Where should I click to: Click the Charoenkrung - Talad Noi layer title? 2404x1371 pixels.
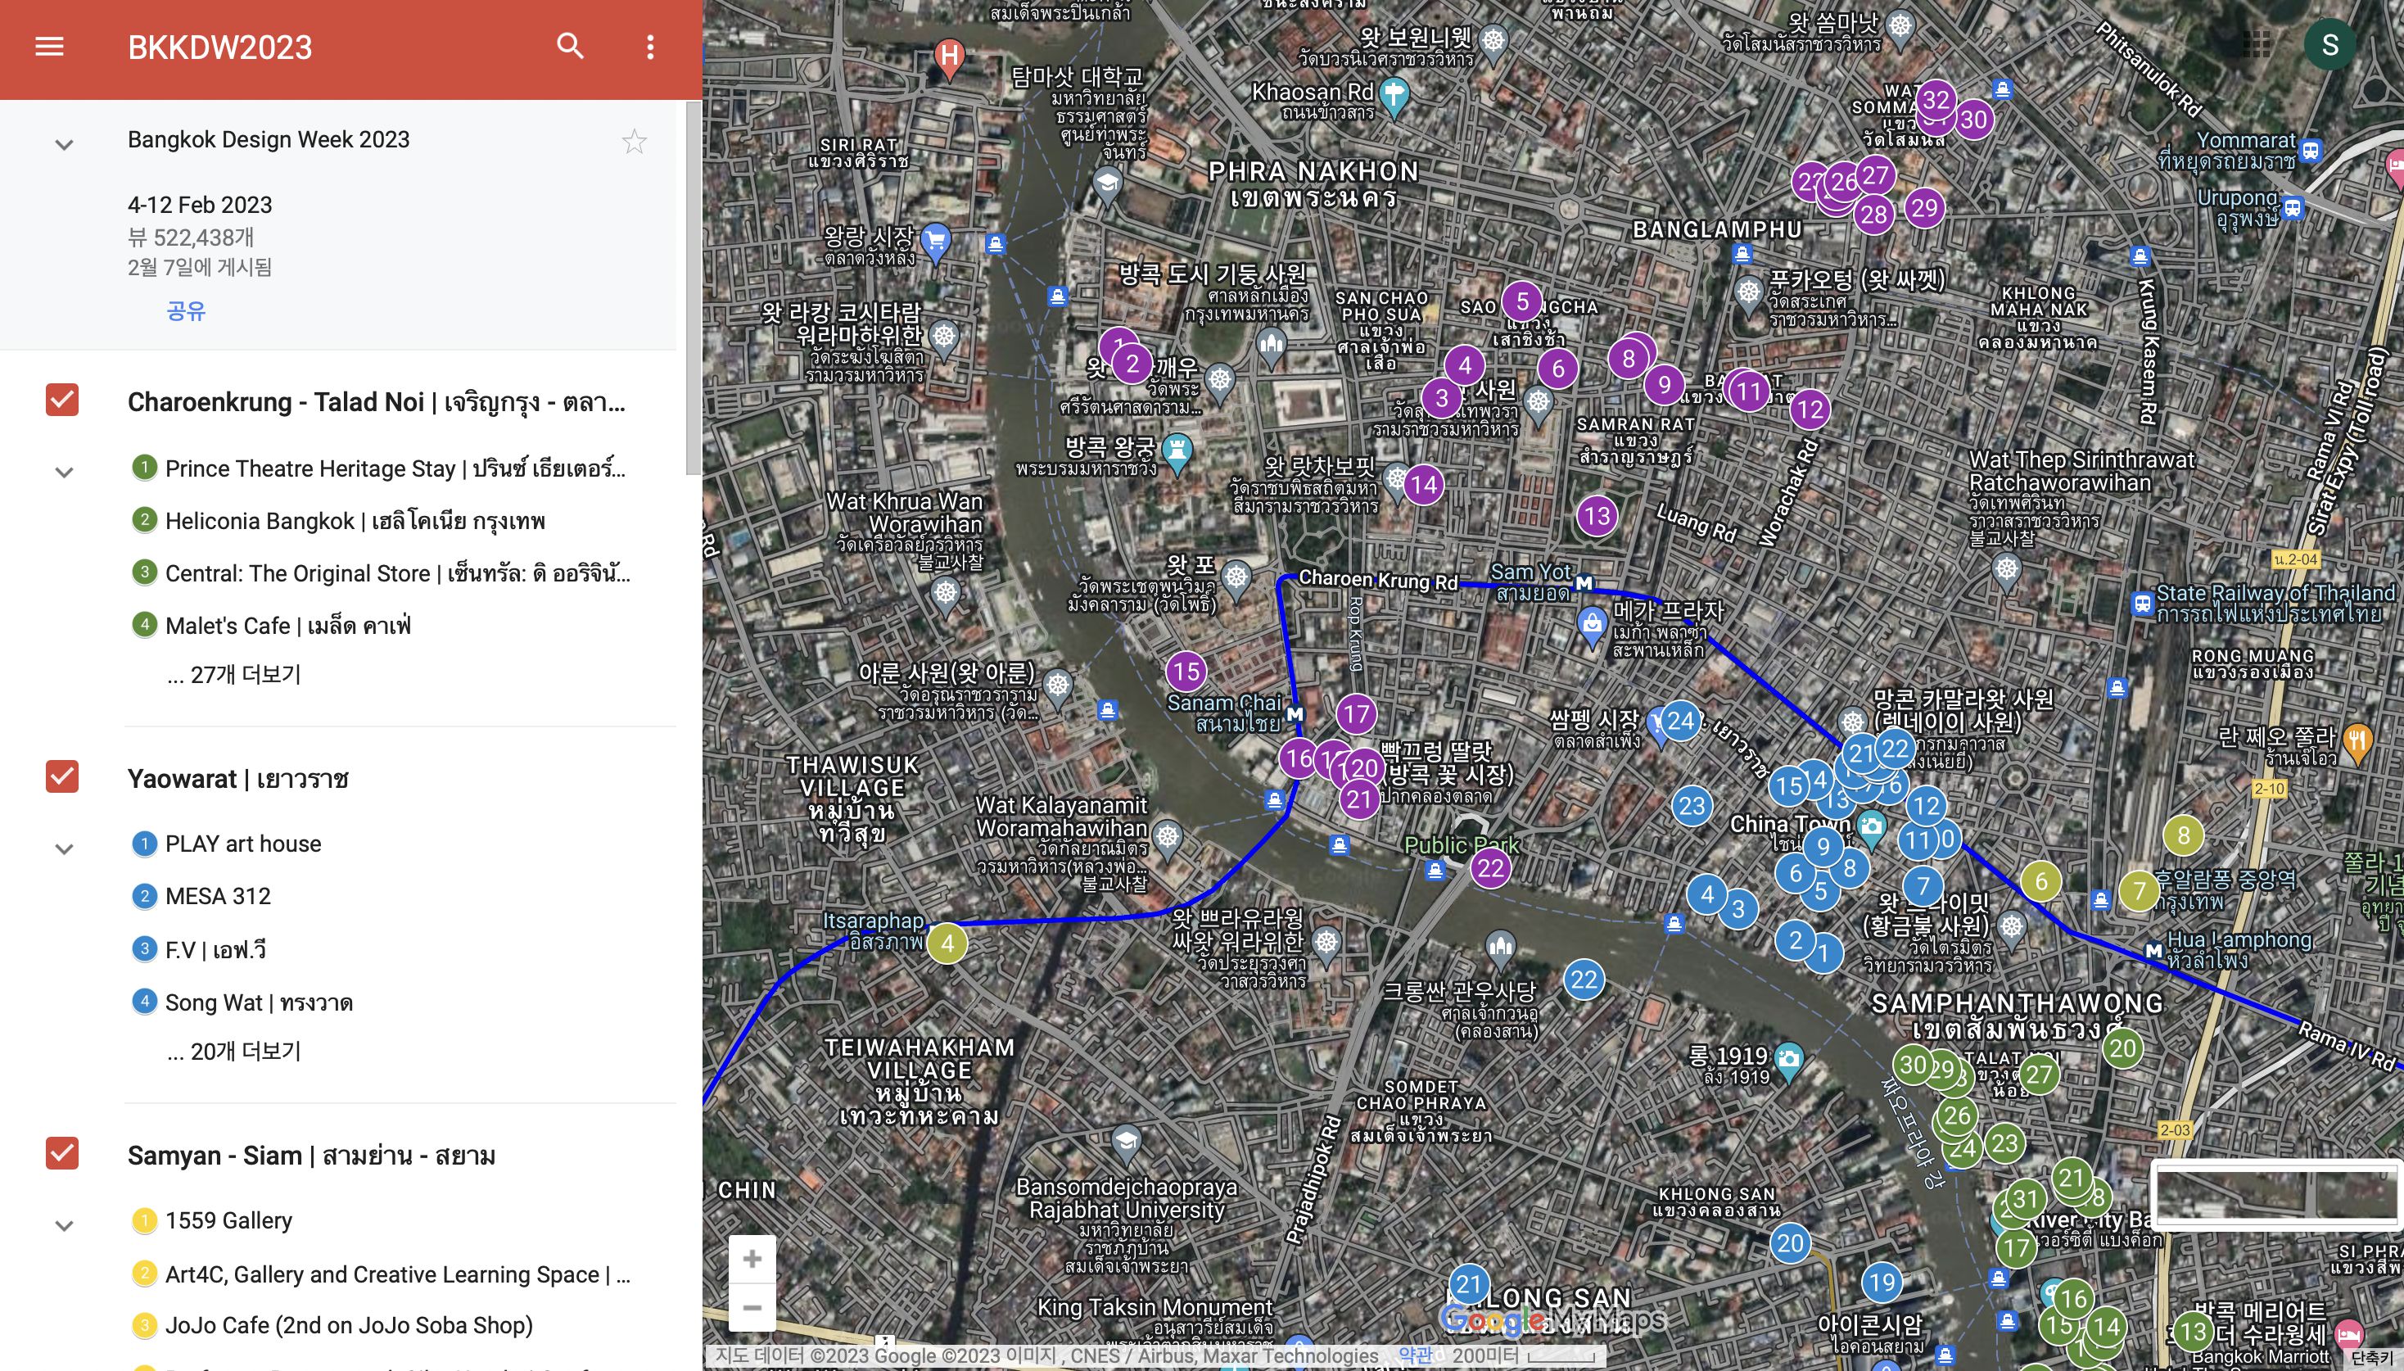[376, 402]
